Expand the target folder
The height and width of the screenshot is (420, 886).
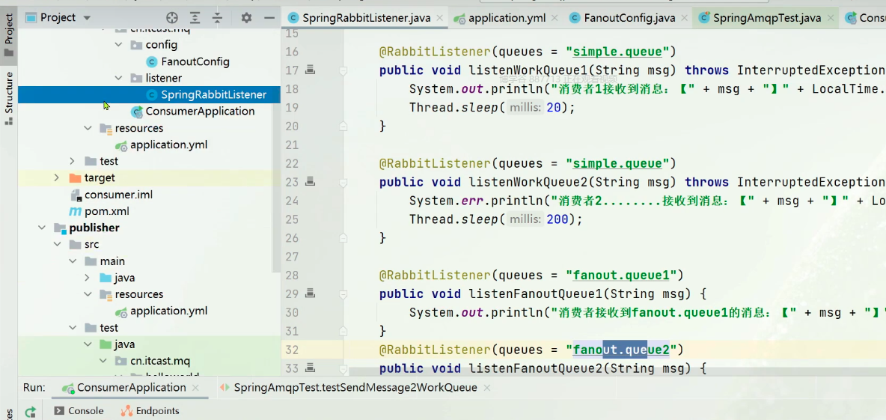(x=57, y=177)
